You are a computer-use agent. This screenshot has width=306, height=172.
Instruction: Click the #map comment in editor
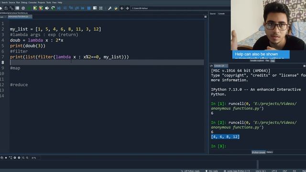pos(15,68)
